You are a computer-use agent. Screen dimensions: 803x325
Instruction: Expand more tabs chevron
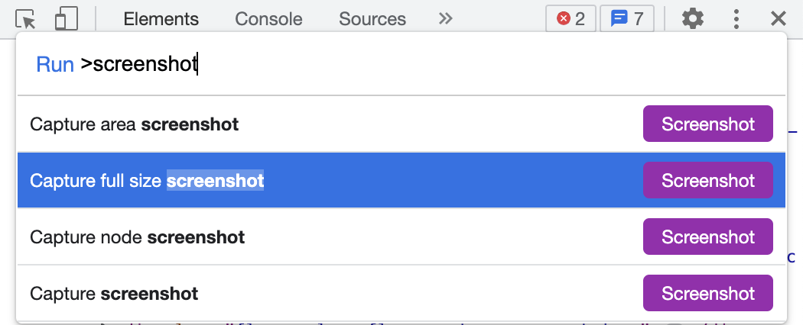pos(446,19)
